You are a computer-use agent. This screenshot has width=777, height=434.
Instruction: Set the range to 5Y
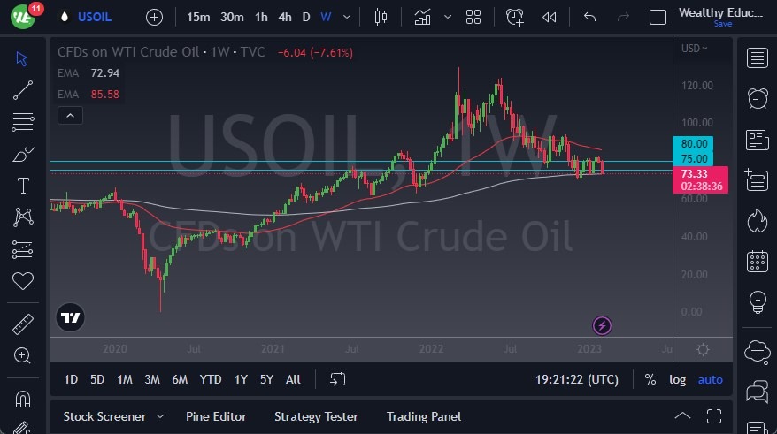266,379
